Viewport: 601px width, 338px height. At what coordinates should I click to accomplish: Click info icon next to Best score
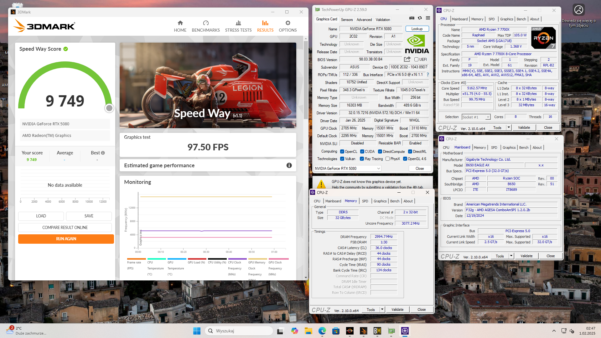(x=103, y=153)
